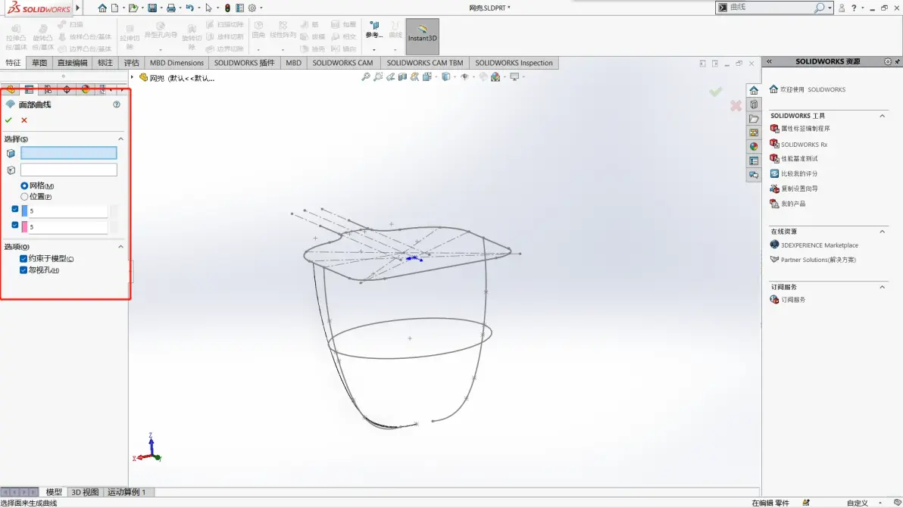Open the Design Library tab in task pane
The height and width of the screenshot is (508, 903).
[754, 104]
